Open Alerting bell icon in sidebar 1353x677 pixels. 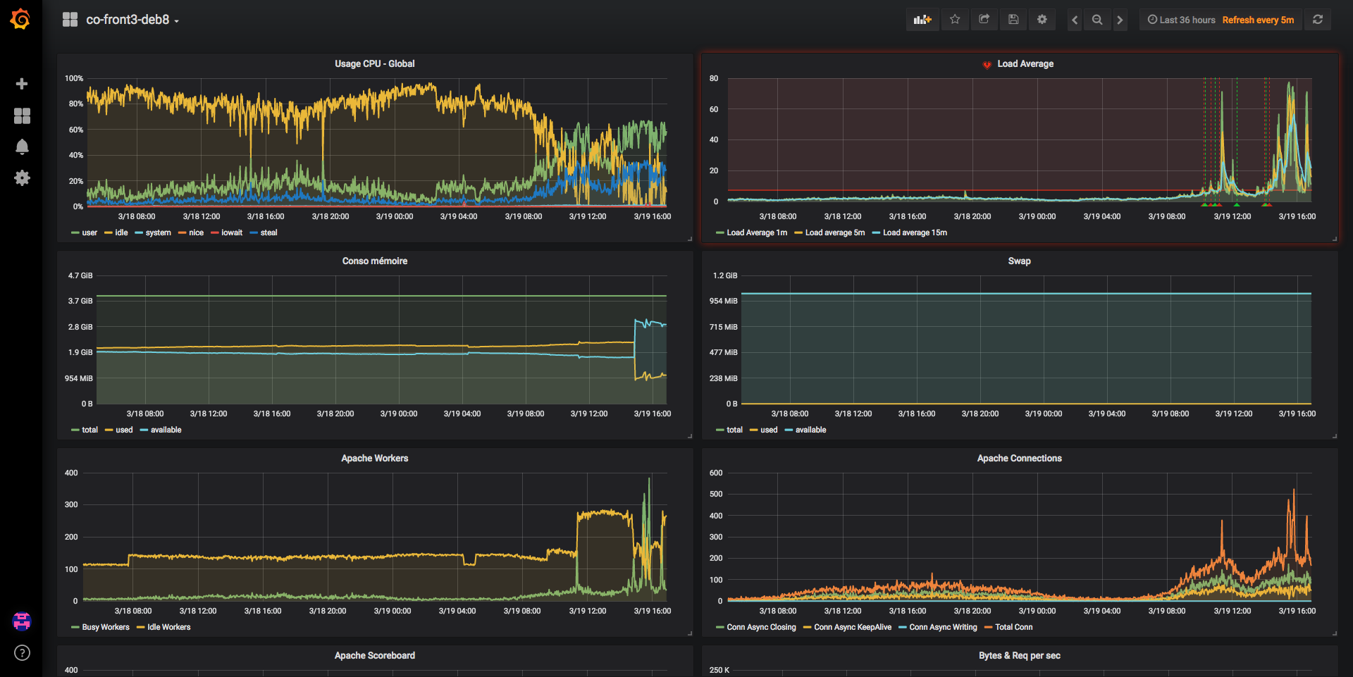click(x=22, y=147)
